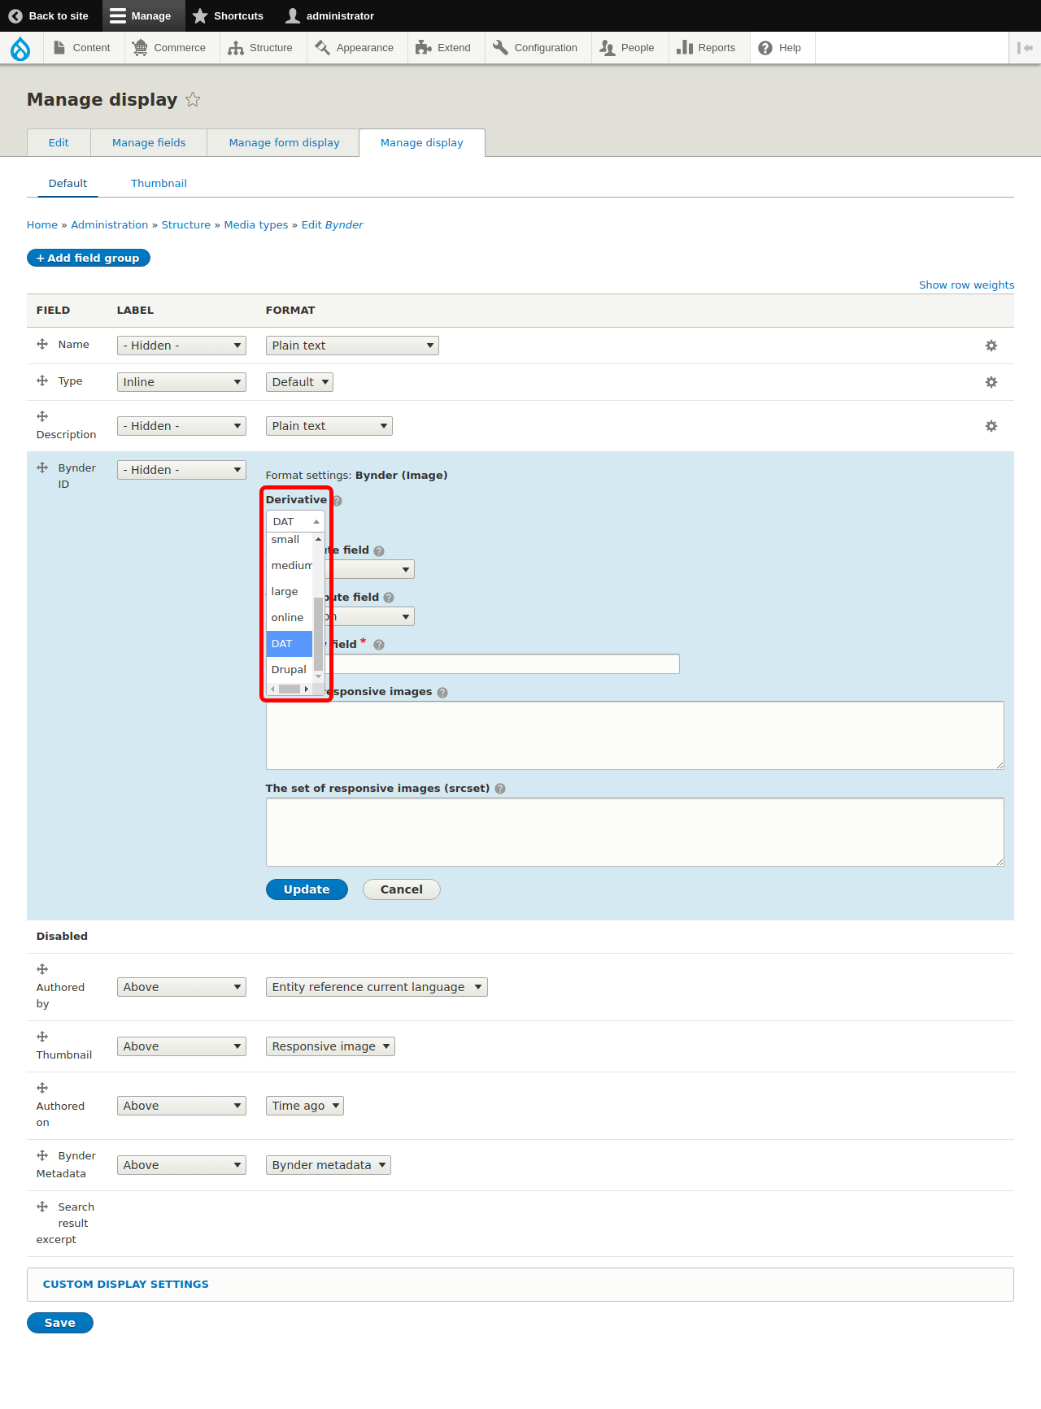Click the Save button
The image size is (1041, 1409).
click(60, 1323)
